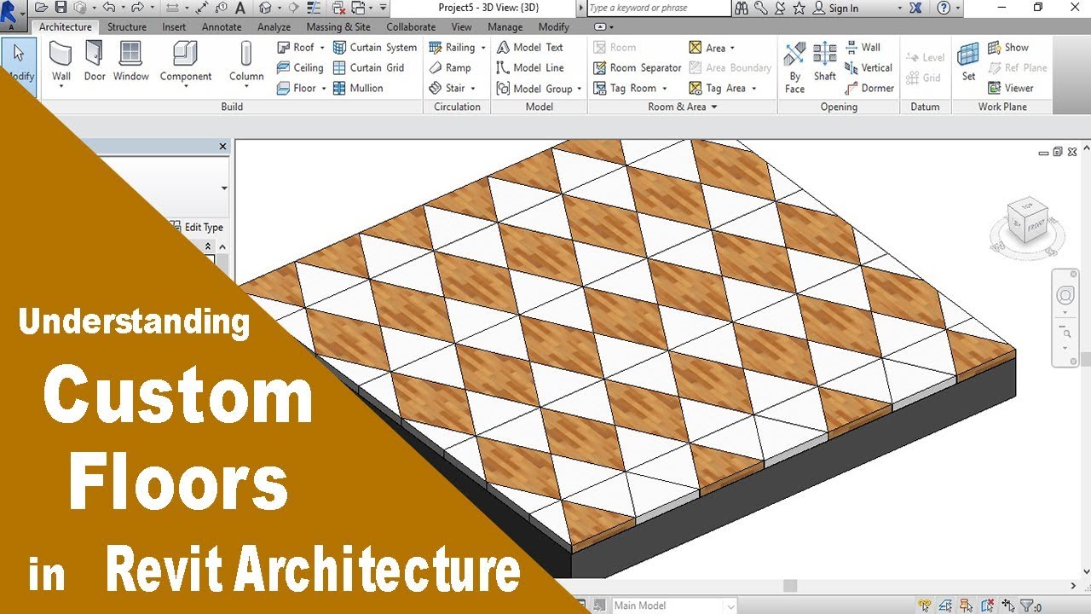The height and width of the screenshot is (614, 1091).
Task: Click the Undo arrow icon
Action: coord(108,8)
